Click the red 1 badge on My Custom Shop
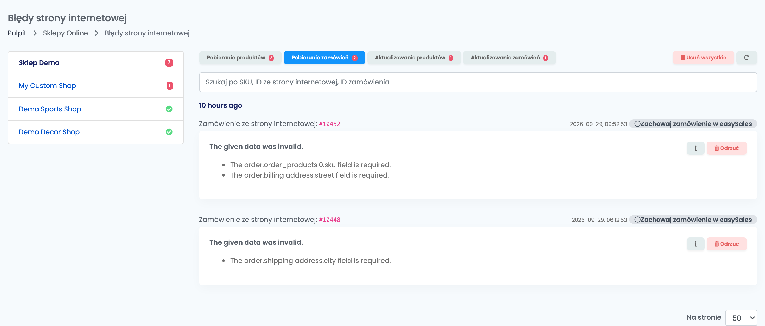The image size is (765, 326). (169, 86)
